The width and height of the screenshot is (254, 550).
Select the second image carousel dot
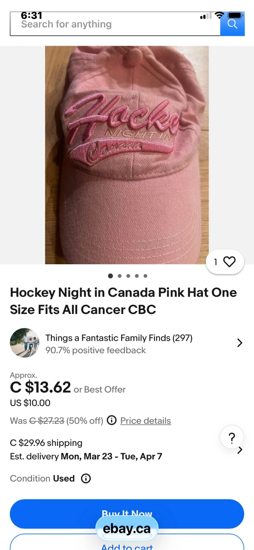[120, 276]
